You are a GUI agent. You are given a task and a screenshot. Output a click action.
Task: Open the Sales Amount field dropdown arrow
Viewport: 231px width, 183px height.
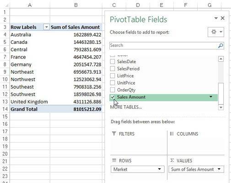click(211, 97)
